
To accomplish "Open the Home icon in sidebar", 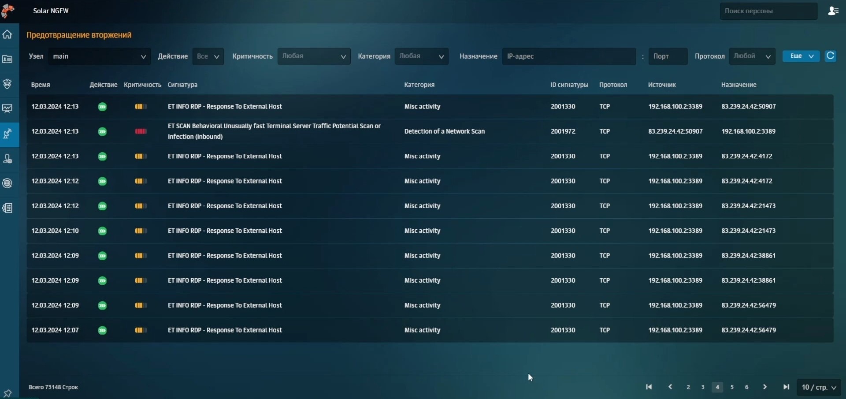I will tap(7, 34).
